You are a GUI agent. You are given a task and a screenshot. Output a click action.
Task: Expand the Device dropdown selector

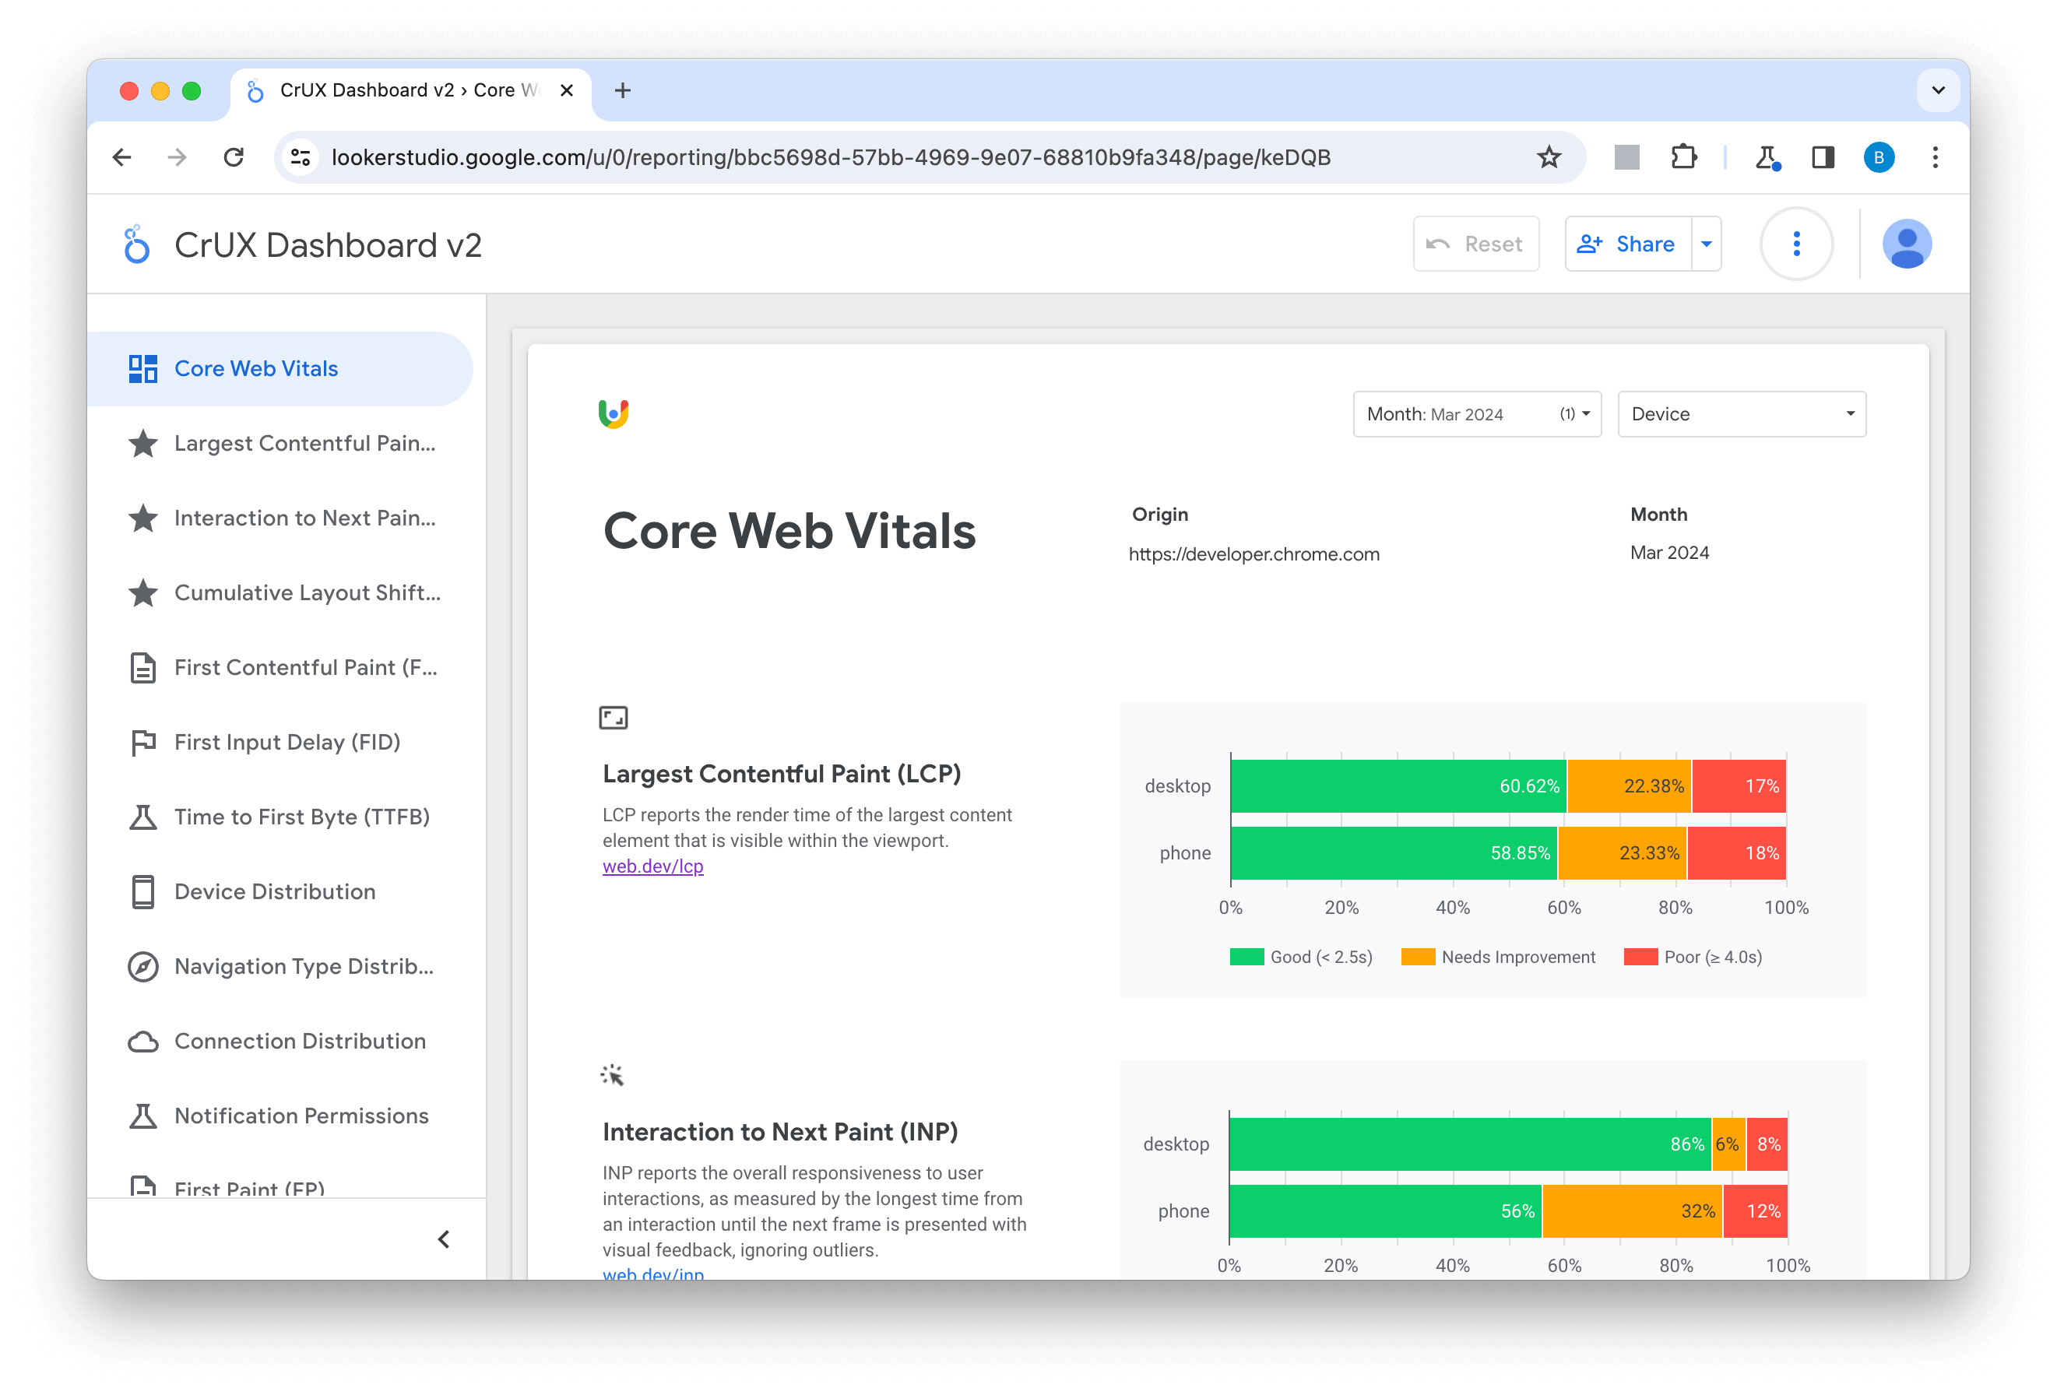(1739, 413)
